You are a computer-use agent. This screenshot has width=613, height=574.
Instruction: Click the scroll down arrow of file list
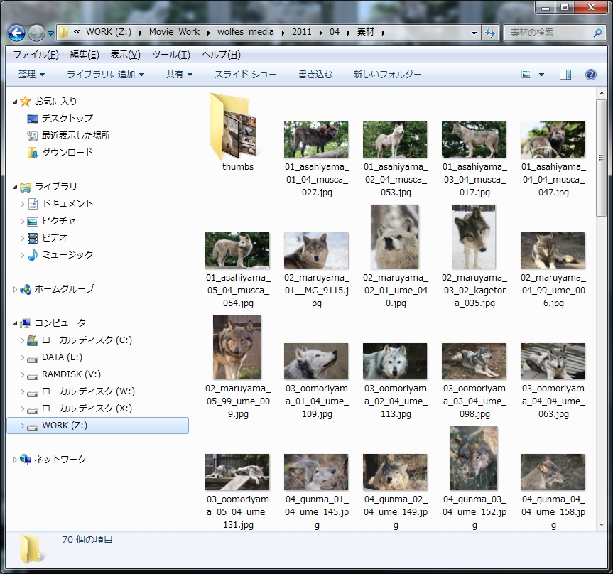tap(601, 525)
